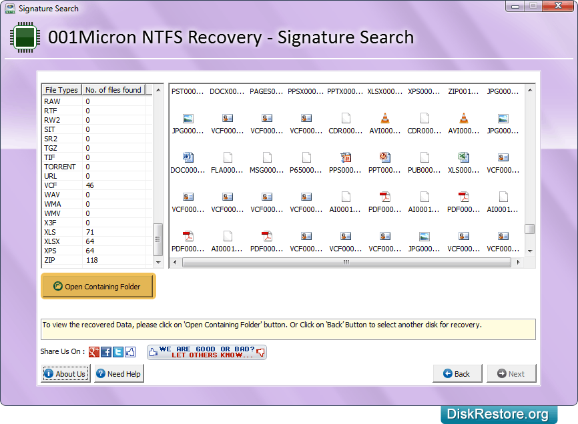Image resolution: width=578 pixels, height=424 pixels.
Task: Select the MSG000 file icon
Action: point(267,157)
